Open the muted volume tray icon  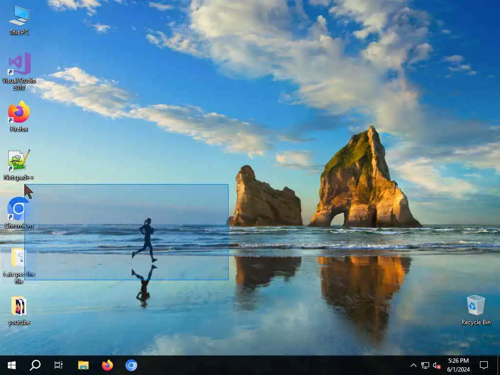[x=437, y=365]
